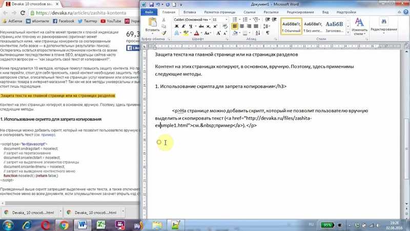This screenshot has height=231, width=410.
Task: Click the Change Styles (Изменить стили) icon
Action: coord(359,26)
